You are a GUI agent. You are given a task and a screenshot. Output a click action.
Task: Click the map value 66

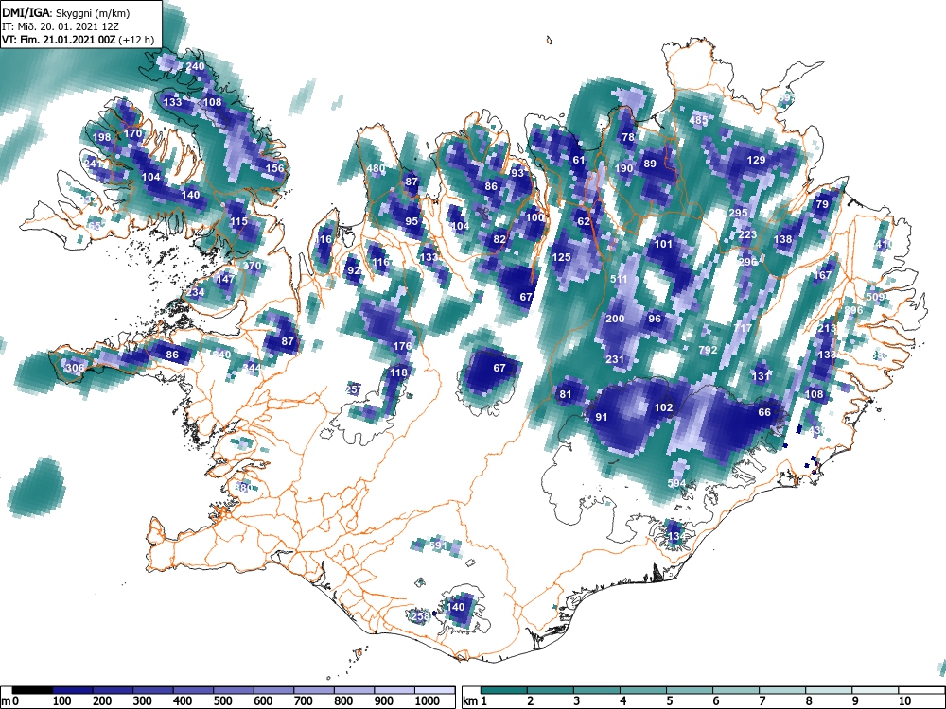tap(764, 412)
